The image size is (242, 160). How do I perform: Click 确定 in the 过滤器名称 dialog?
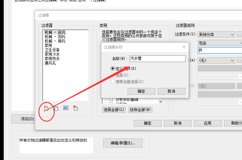click(x=141, y=91)
